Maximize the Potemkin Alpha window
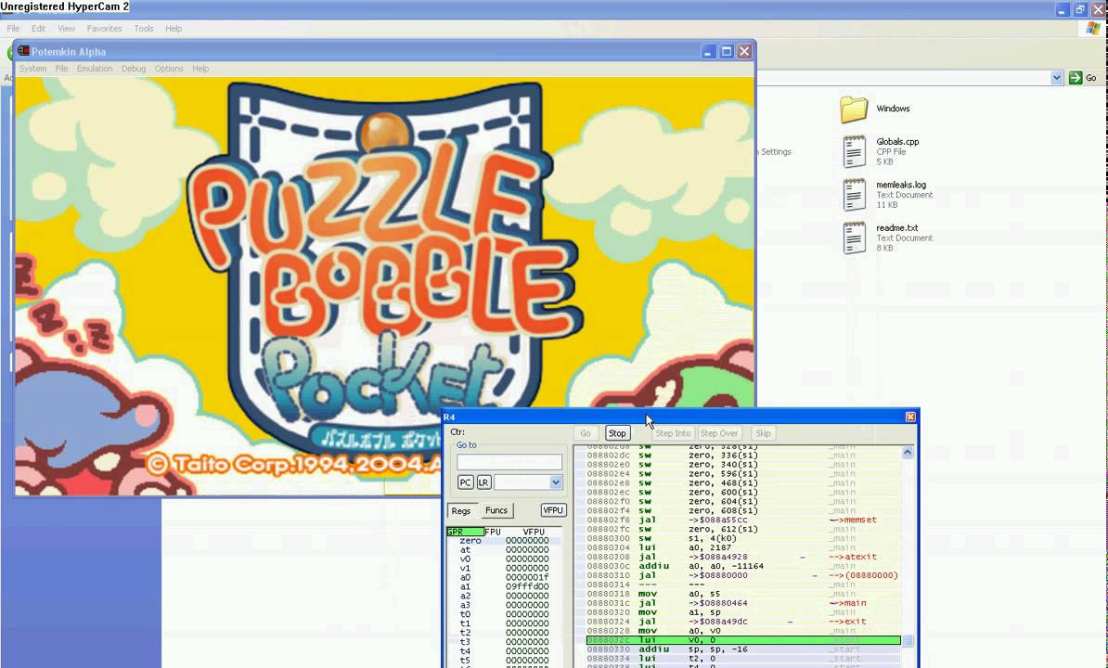This screenshot has height=668, width=1108. click(727, 52)
